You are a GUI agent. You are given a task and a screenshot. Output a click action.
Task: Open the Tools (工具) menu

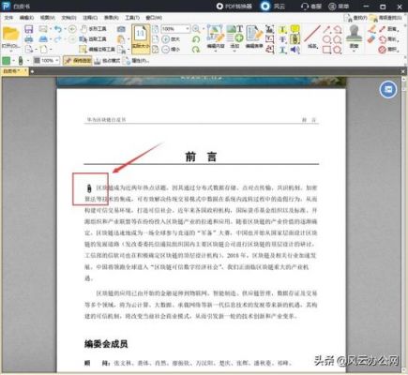click(132, 18)
